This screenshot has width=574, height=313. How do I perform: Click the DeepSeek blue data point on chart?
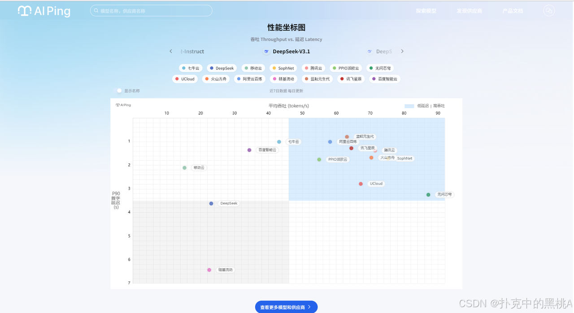[211, 204]
